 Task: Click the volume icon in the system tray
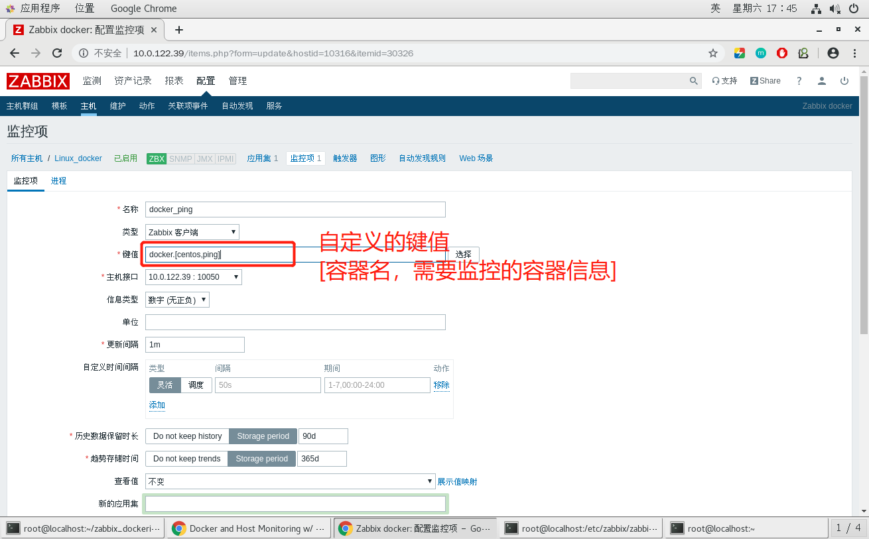[835, 8]
